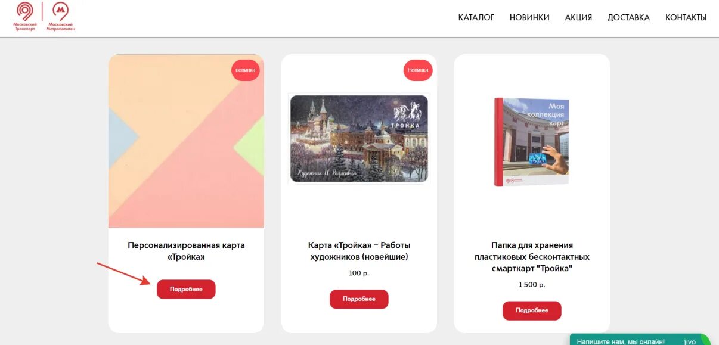The height and width of the screenshot is (345, 719).
Task: Open the АКЦИЯ page
Action: pyautogui.click(x=578, y=17)
